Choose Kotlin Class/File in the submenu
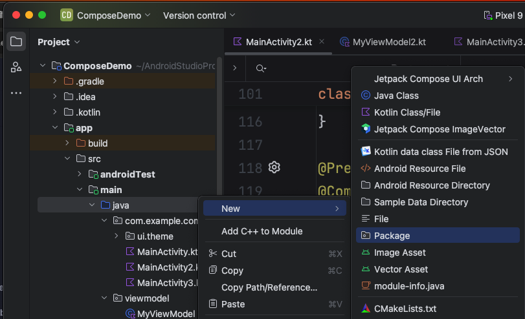Viewport: 525px width, 319px height. (x=407, y=112)
